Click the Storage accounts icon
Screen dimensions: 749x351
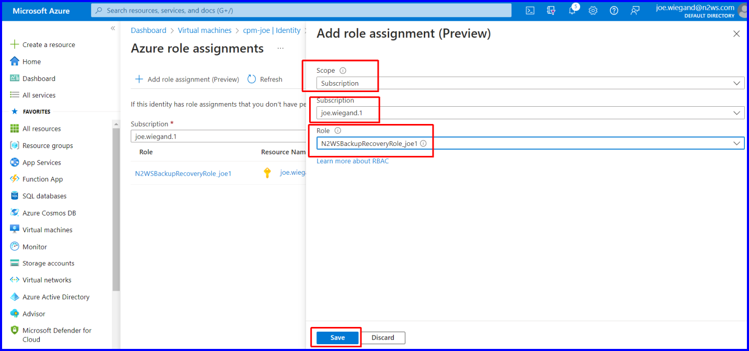click(15, 263)
